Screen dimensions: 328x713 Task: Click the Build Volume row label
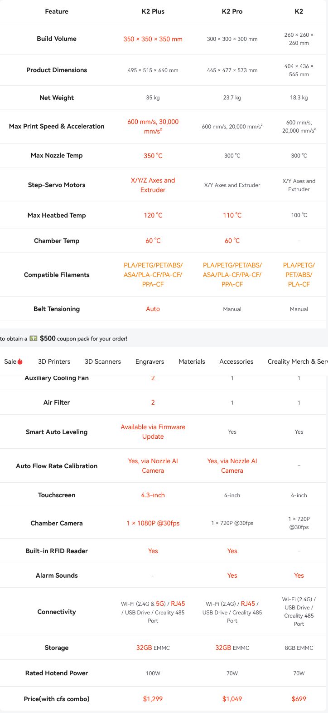57,39
